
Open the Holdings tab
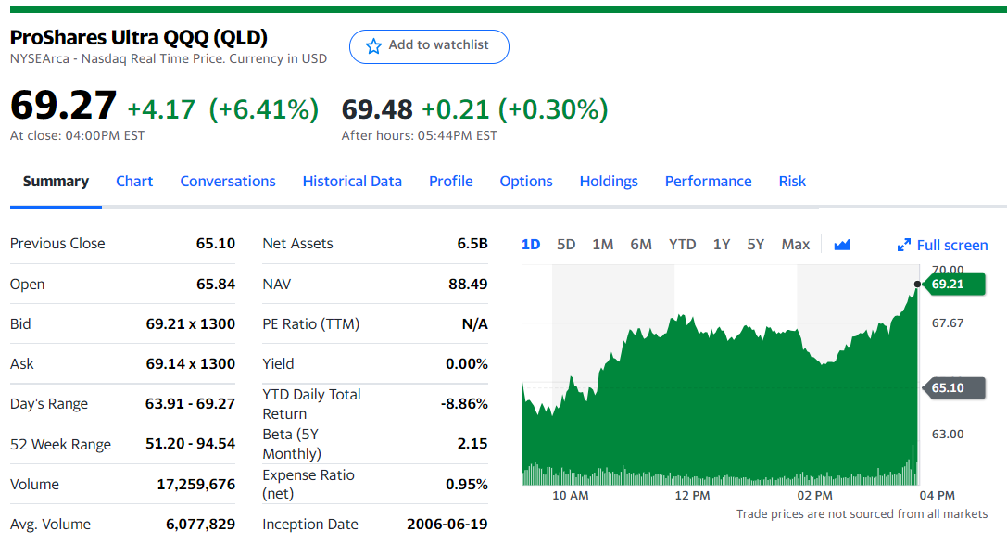tap(608, 181)
